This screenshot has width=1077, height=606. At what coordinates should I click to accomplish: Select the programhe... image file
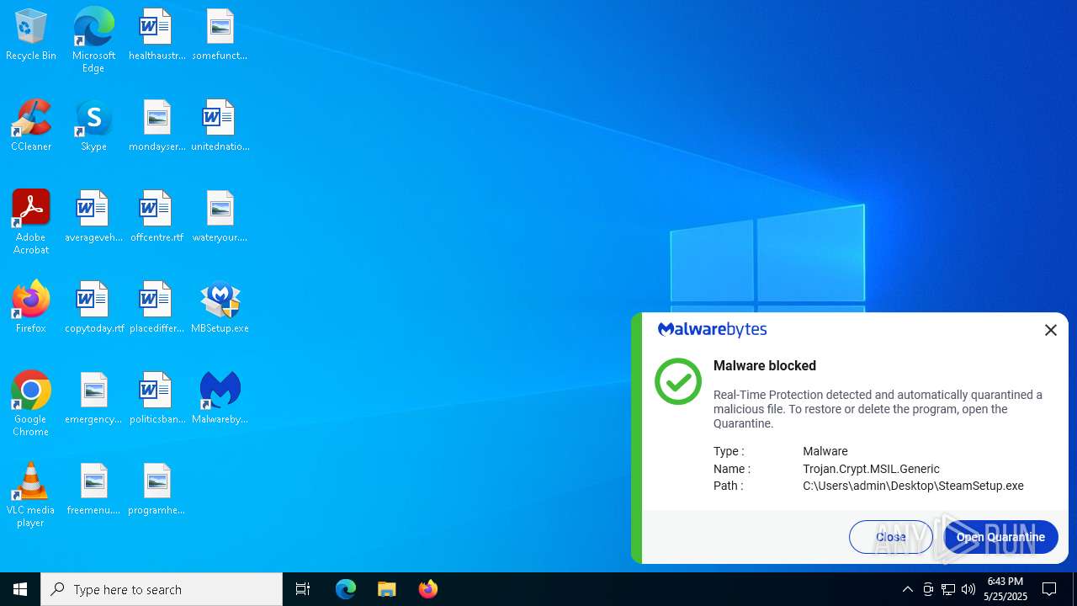pos(157,490)
